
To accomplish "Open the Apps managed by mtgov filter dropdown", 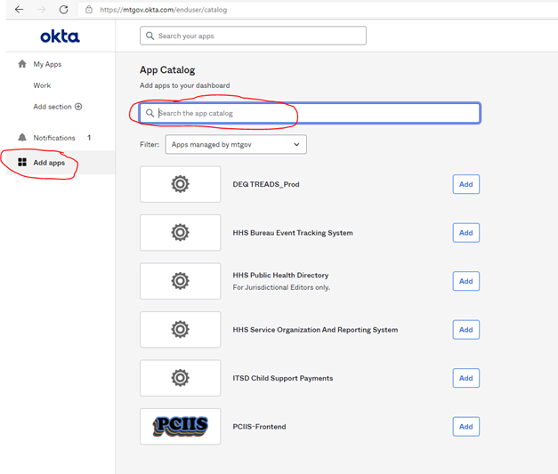I will (236, 144).
